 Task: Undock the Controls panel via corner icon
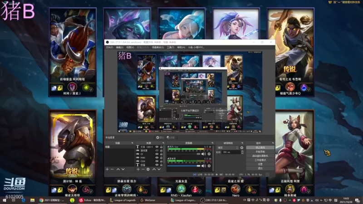click(x=273, y=143)
